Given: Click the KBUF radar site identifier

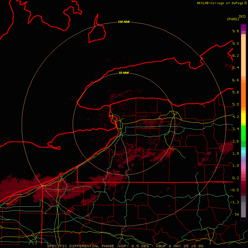Looking at the screenshot, I should tap(161, 246).
